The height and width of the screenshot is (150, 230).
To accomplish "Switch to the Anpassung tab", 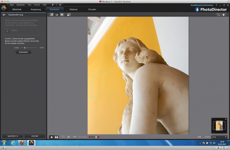I will [36, 10].
